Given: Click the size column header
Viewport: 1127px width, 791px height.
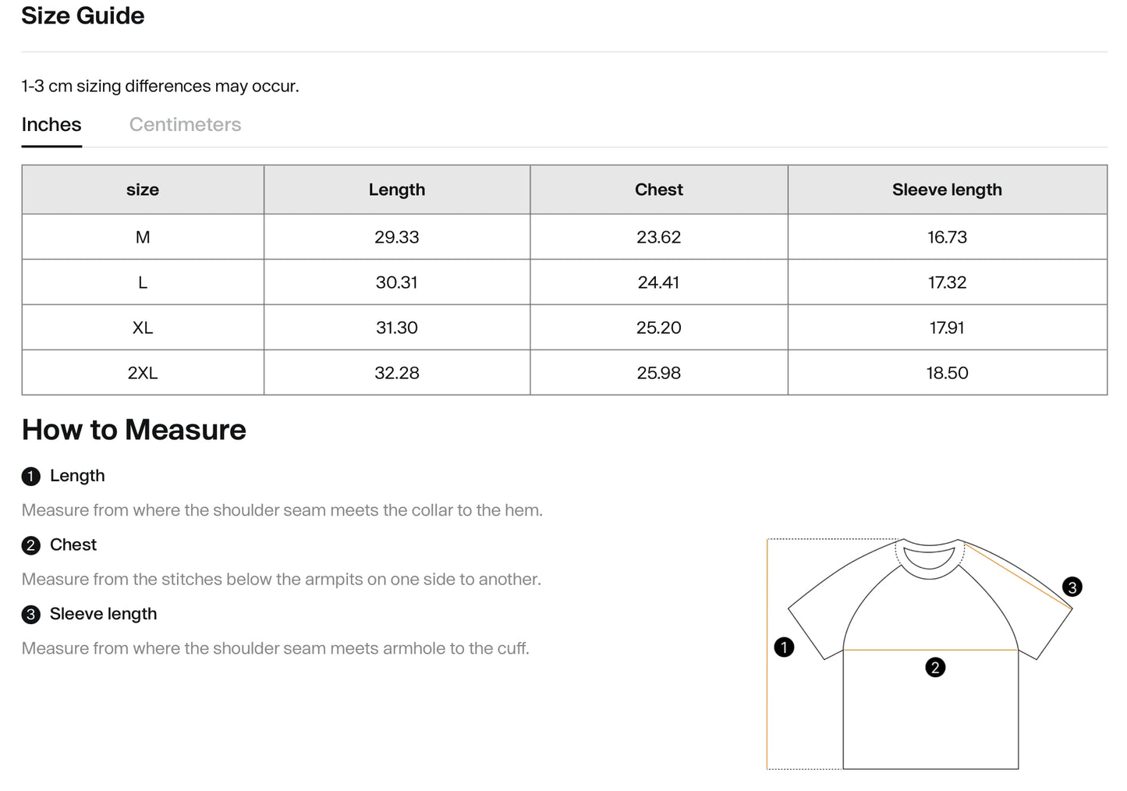Looking at the screenshot, I should point(143,190).
